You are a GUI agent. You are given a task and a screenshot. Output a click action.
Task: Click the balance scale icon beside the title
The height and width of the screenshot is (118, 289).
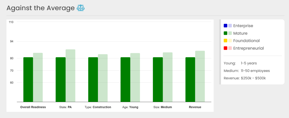click(81, 8)
